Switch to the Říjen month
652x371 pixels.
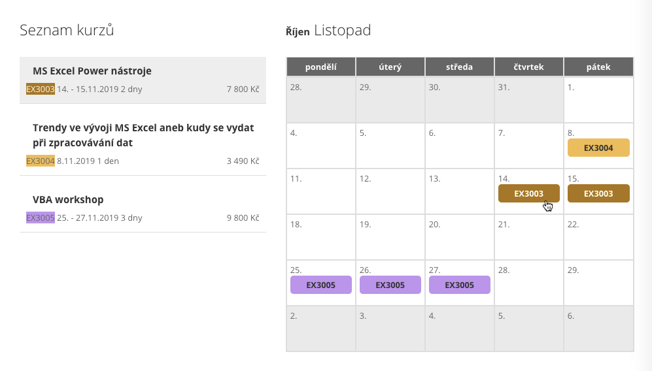coord(298,32)
